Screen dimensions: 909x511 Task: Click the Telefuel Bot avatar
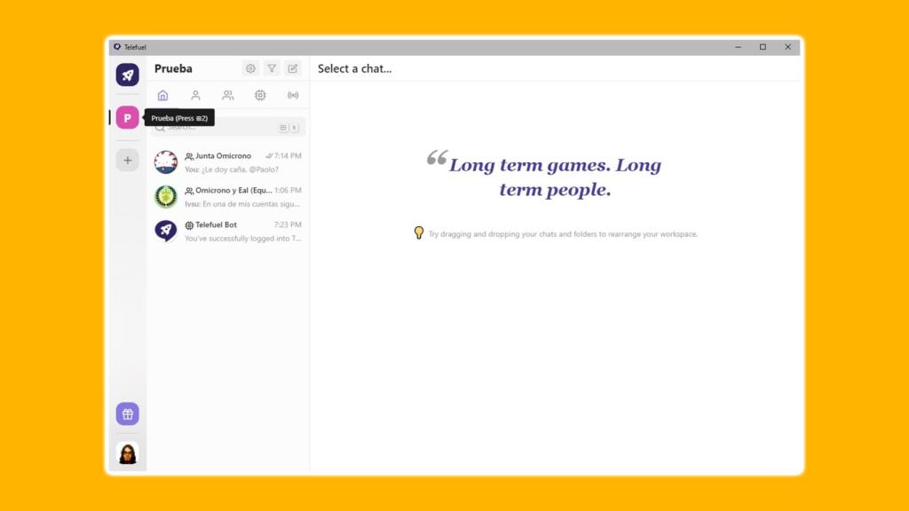[166, 232]
